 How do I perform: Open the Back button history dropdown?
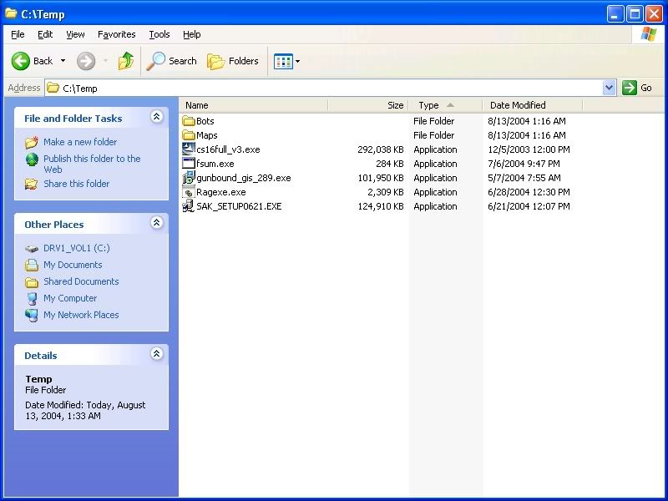(63, 61)
